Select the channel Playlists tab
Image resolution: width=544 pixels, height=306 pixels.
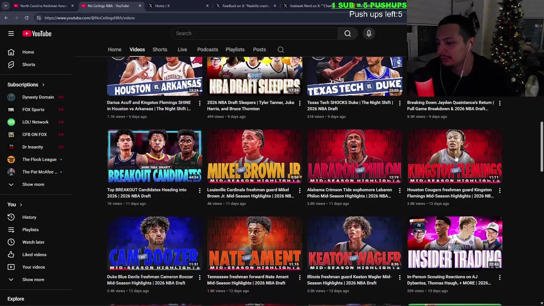[x=235, y=50]
